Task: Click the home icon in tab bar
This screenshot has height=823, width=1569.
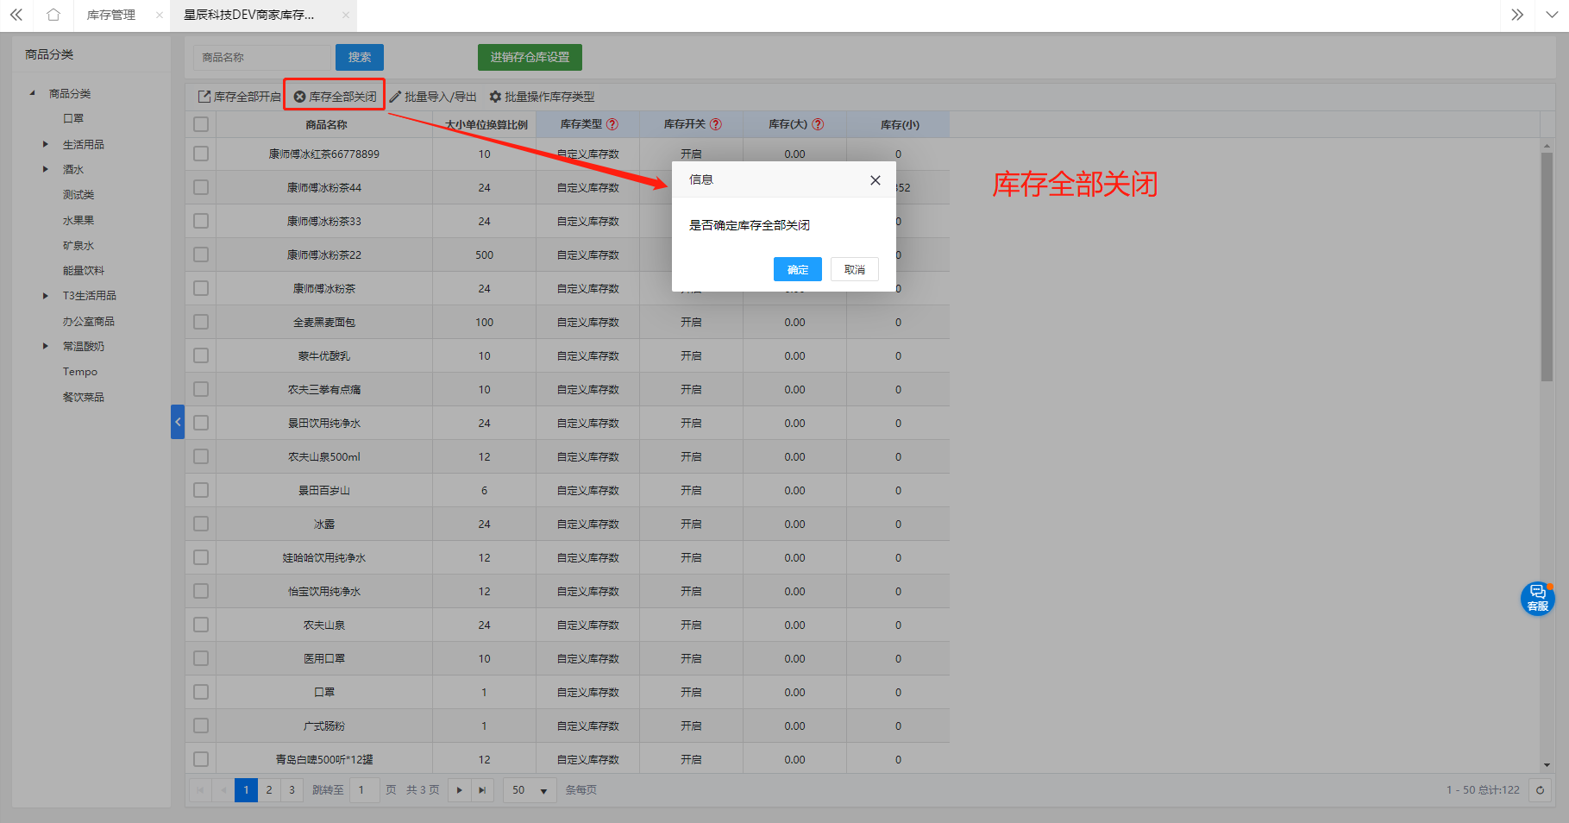Action: point(53,15)
